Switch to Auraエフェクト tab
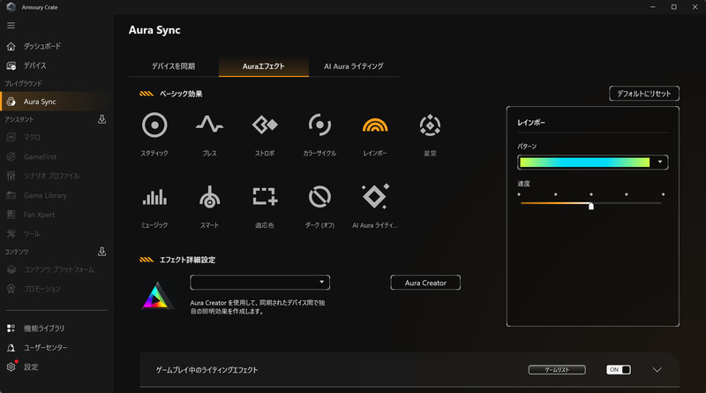 263,66
